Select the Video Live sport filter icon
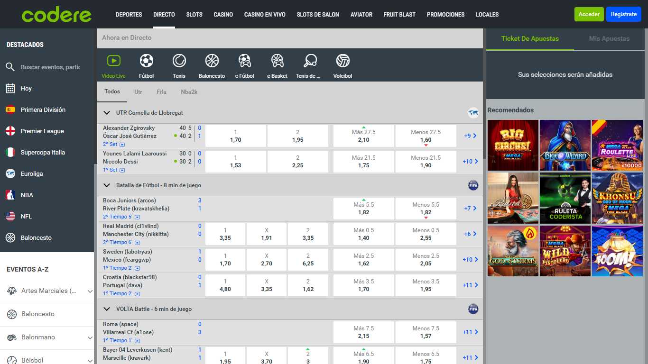648x364 pixels. tap(113, 61)
